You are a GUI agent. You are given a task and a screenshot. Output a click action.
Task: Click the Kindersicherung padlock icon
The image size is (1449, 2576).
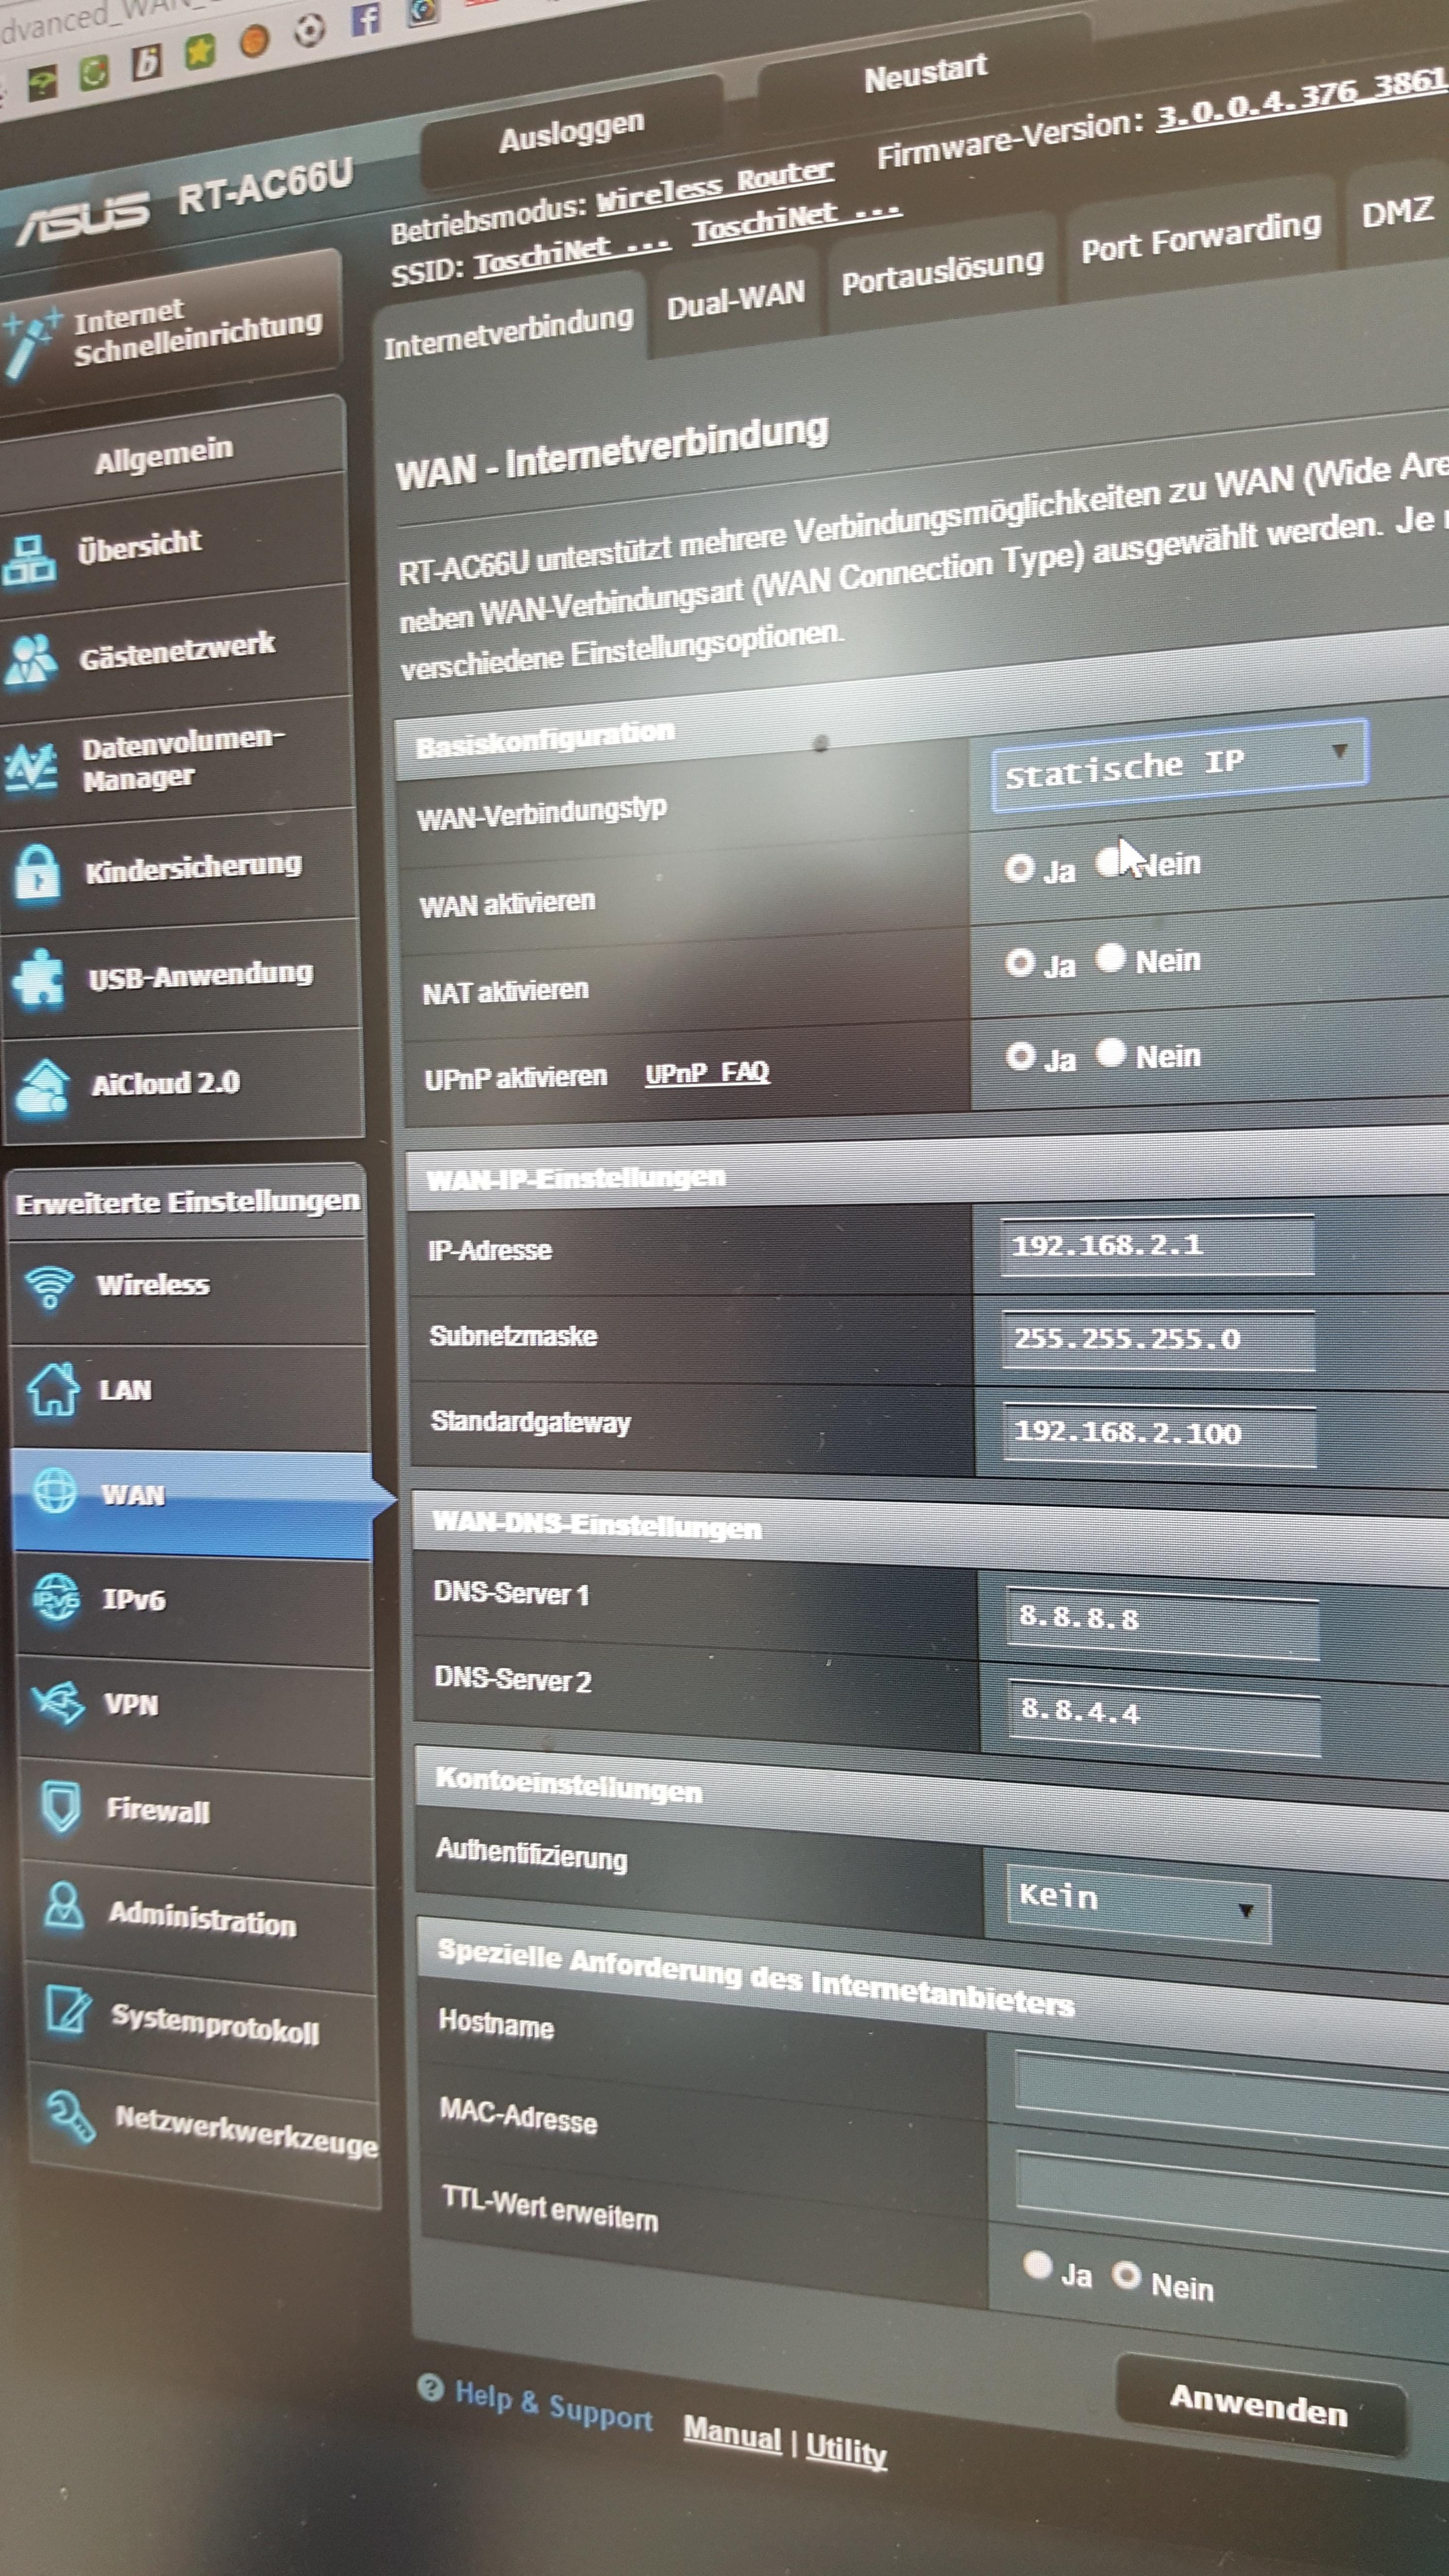pos(37,874)
